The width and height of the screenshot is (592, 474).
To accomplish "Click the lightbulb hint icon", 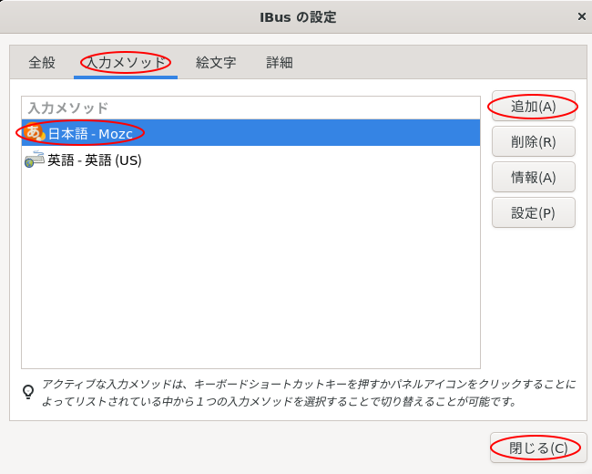I will (x=28, y=392).
